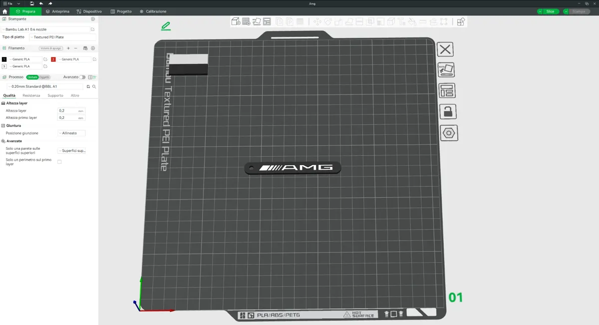Select the Color painting bucket tool
This screenshot has width=599, height=325.
[412, 21]
